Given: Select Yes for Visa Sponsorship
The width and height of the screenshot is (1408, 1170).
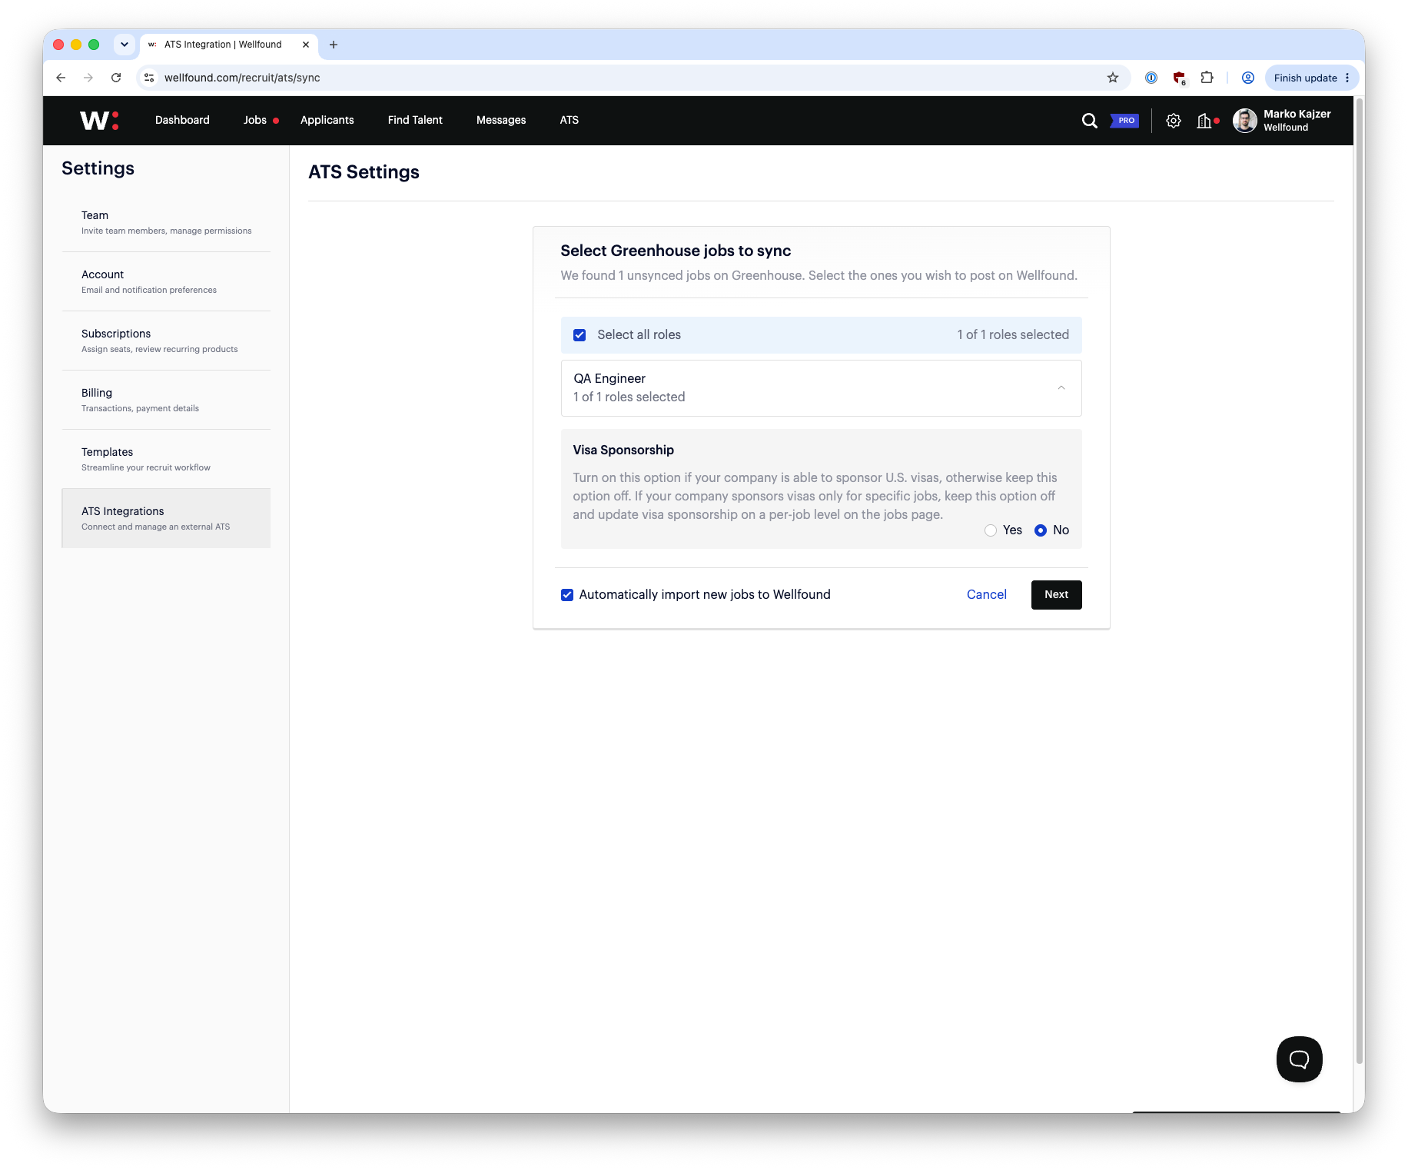Looking at the screenshot, I should click(x=991, y=530).
